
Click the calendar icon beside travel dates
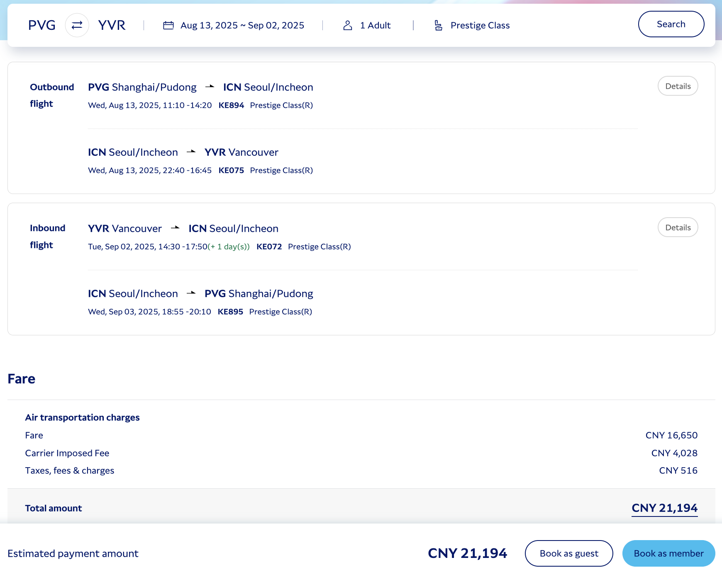coord(168,25)
